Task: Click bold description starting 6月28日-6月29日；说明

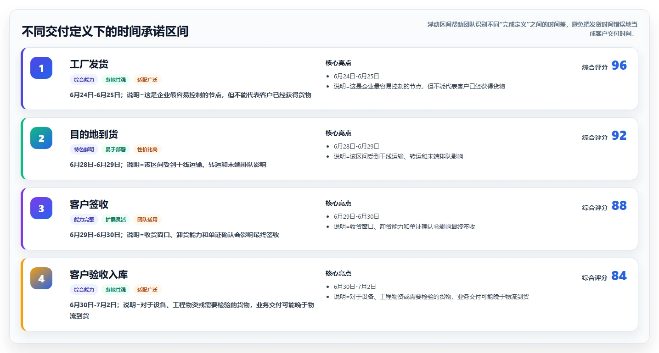Action: coord(168,165)
